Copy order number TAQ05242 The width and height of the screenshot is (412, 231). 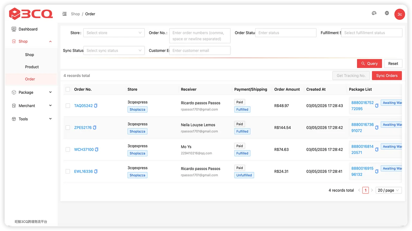(96, 106)
